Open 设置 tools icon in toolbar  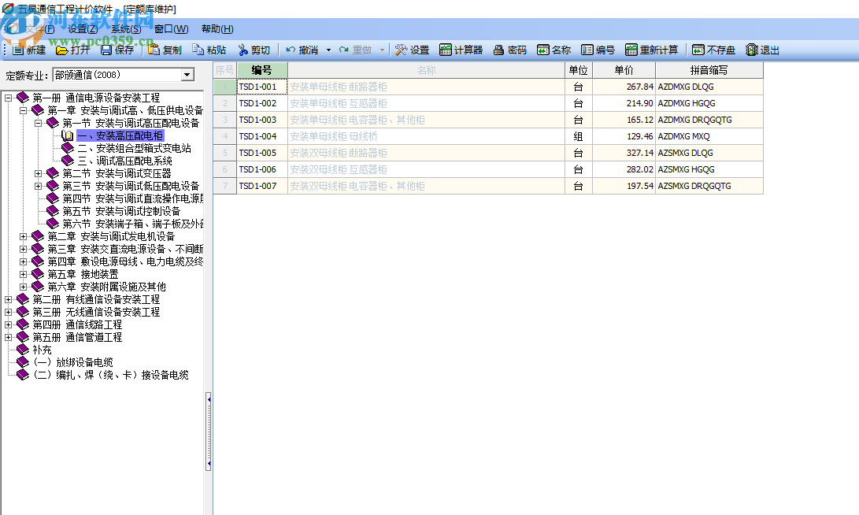(401, 50)
